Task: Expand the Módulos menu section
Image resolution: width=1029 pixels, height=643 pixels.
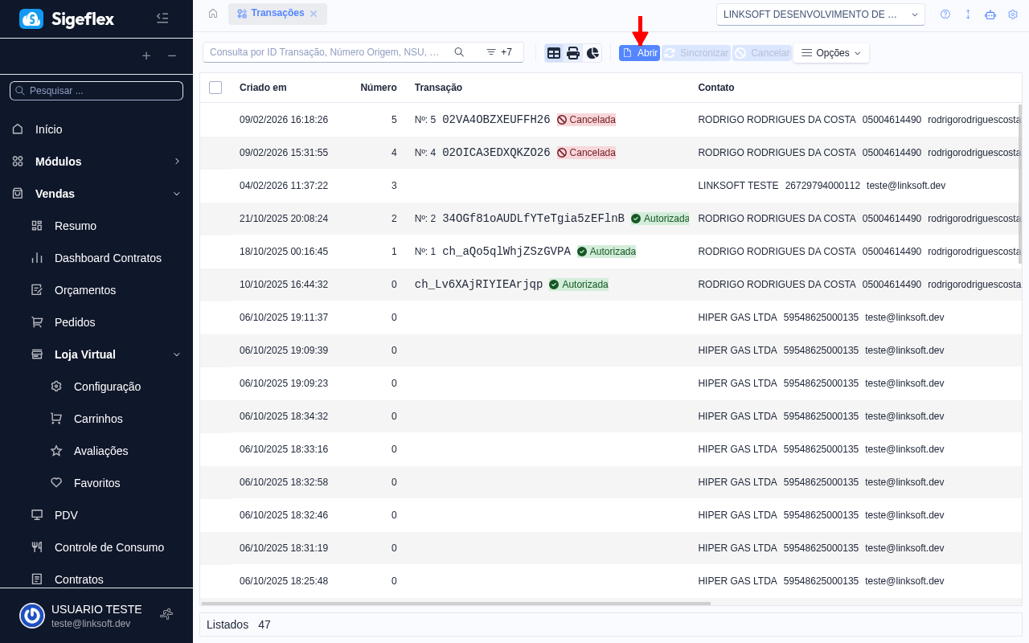Action: (x=177, y=162)
